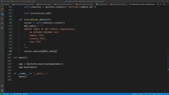Viewport: 169px width, 95px height.
Task: Click the VS Code logo icon in title bar
Action: click(x=2, y=1)
